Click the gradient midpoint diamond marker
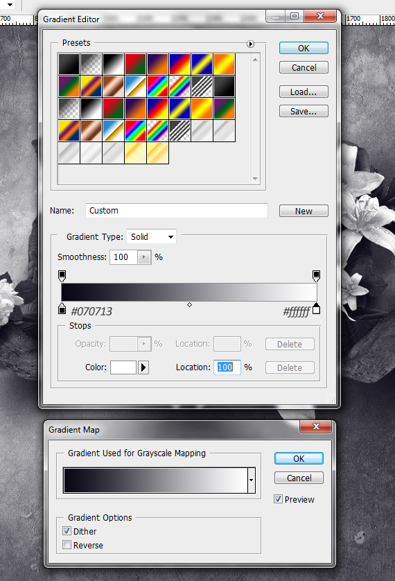This screenshot has width=395, height=581. (x=190, y=304)
